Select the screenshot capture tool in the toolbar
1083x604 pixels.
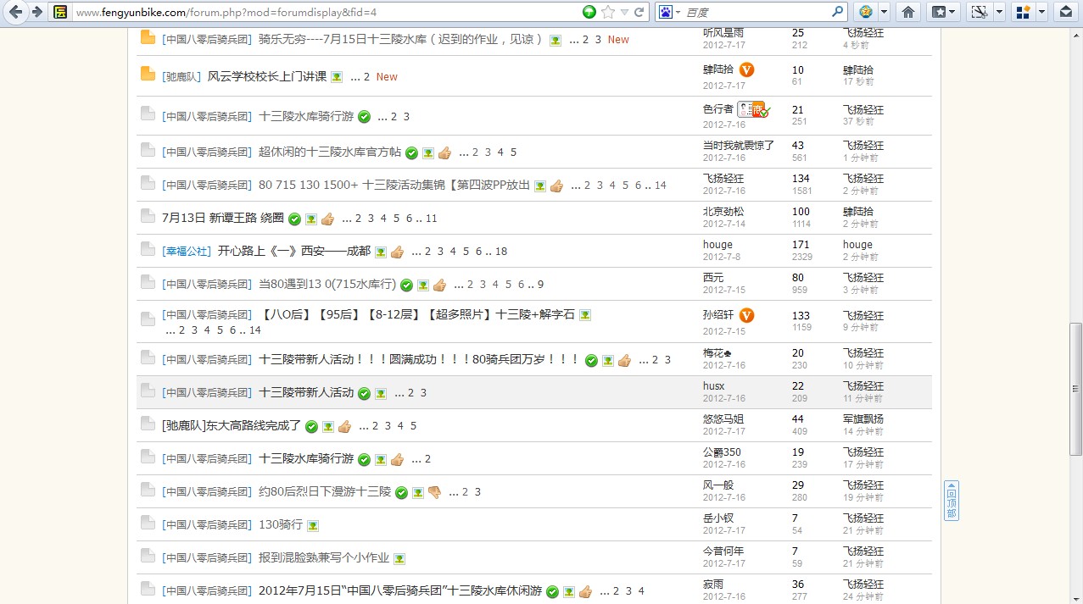click(978, 12)
